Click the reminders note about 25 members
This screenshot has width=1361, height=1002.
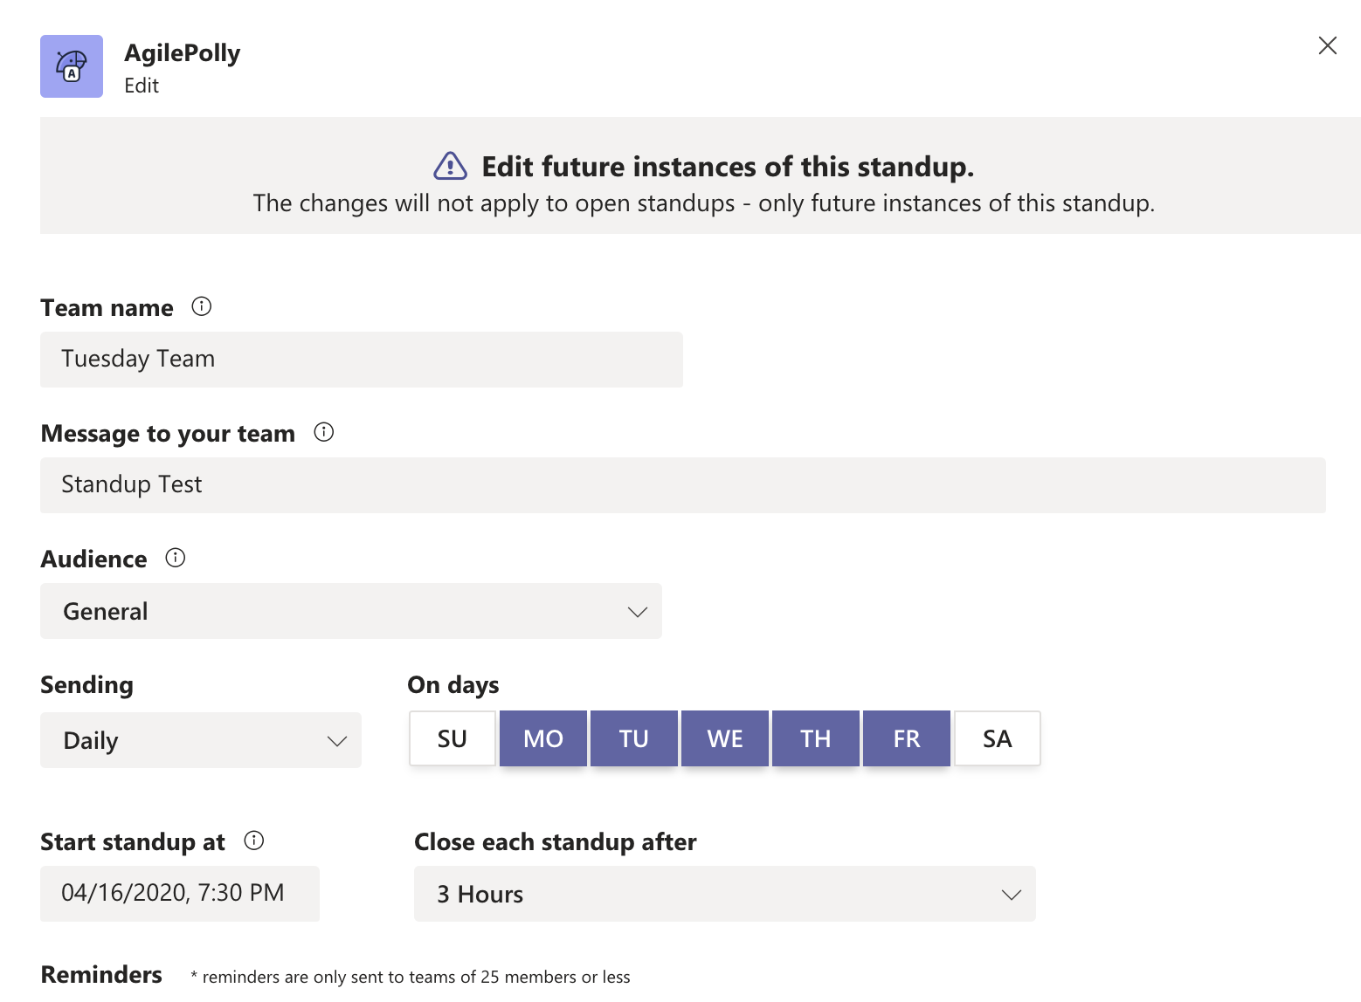411,977
